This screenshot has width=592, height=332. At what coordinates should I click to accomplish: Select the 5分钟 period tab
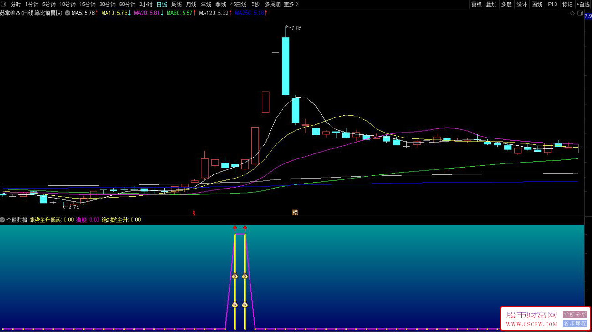49,4
